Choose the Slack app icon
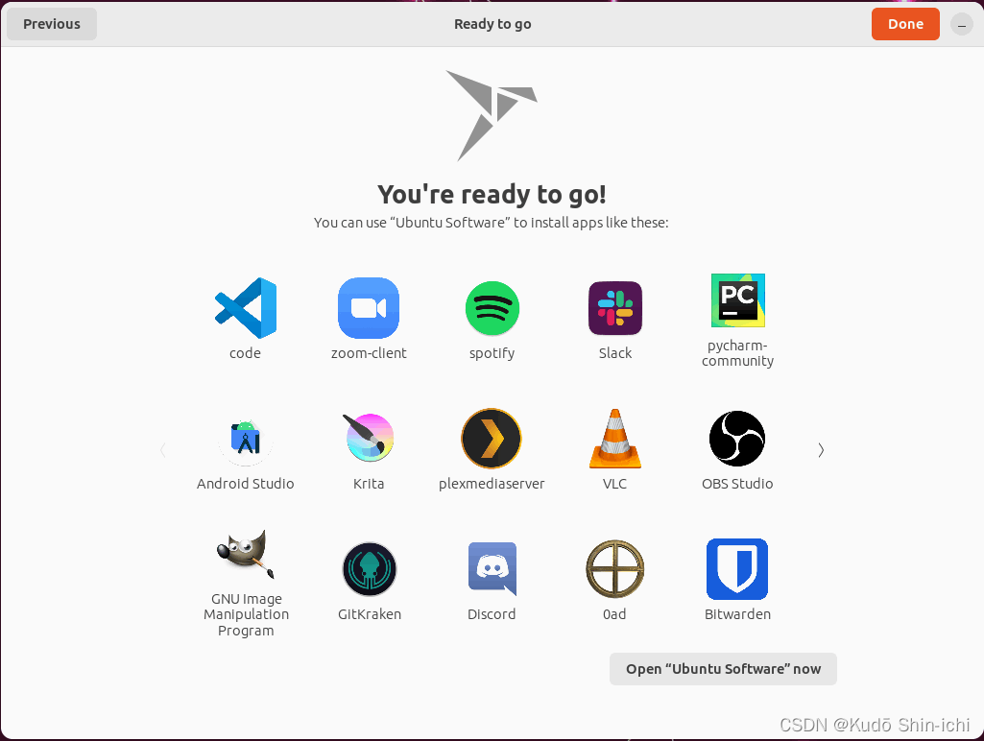Viewport: 984px width, 741px height. pos(615,308)
